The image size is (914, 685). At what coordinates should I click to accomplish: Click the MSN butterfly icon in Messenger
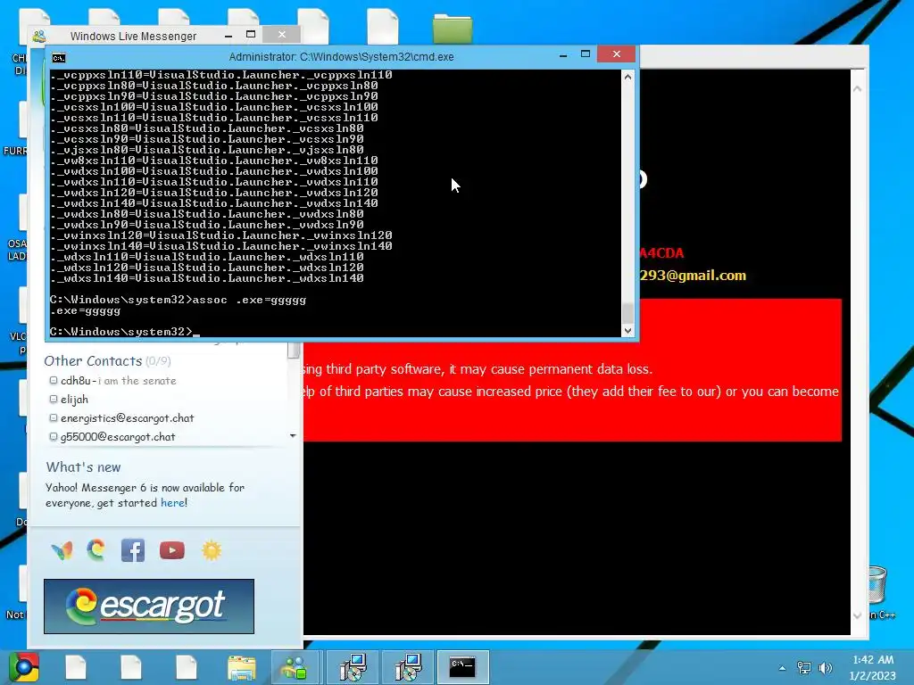tap(62, 550)
